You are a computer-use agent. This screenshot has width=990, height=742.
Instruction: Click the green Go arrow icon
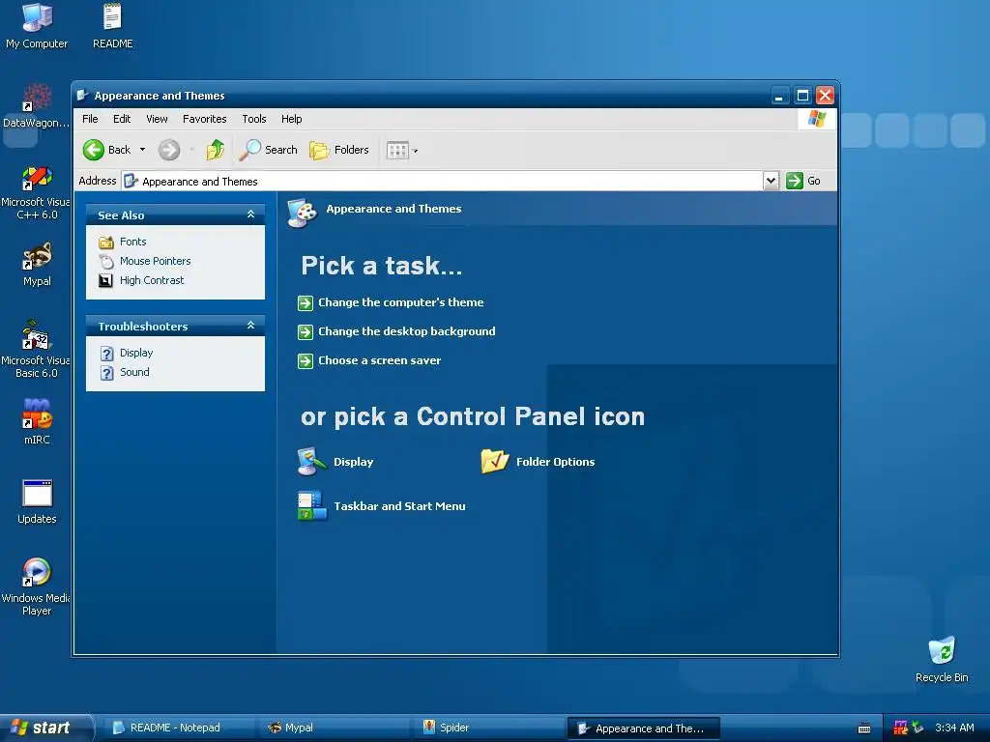pyautogui.click(x=795, y=181)
